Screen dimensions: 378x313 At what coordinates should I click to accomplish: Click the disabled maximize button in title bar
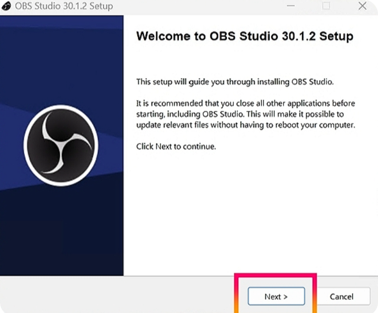(x=326, y=6)
